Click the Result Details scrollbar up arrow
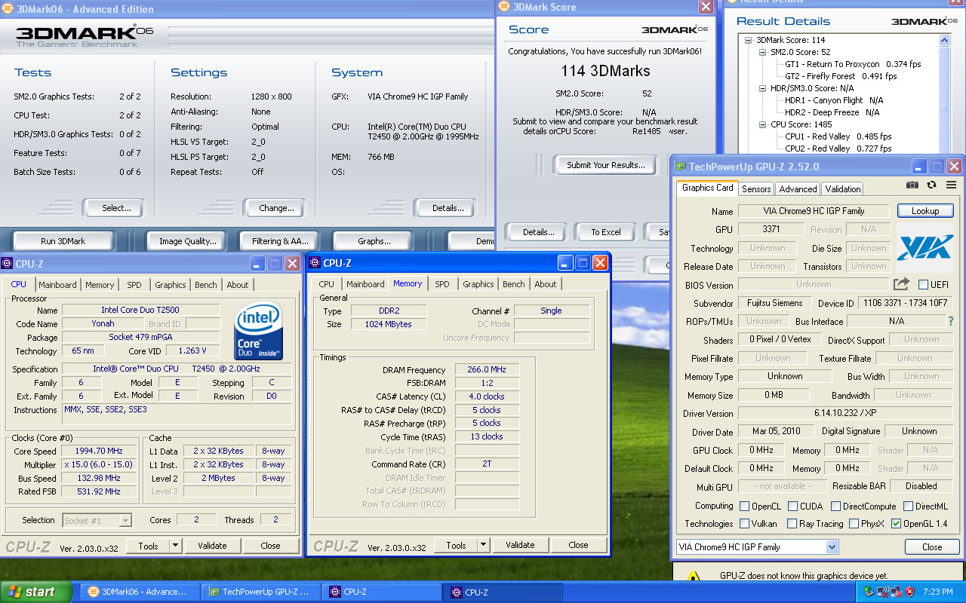Screen dimensions: 966x603 point(944,40)
